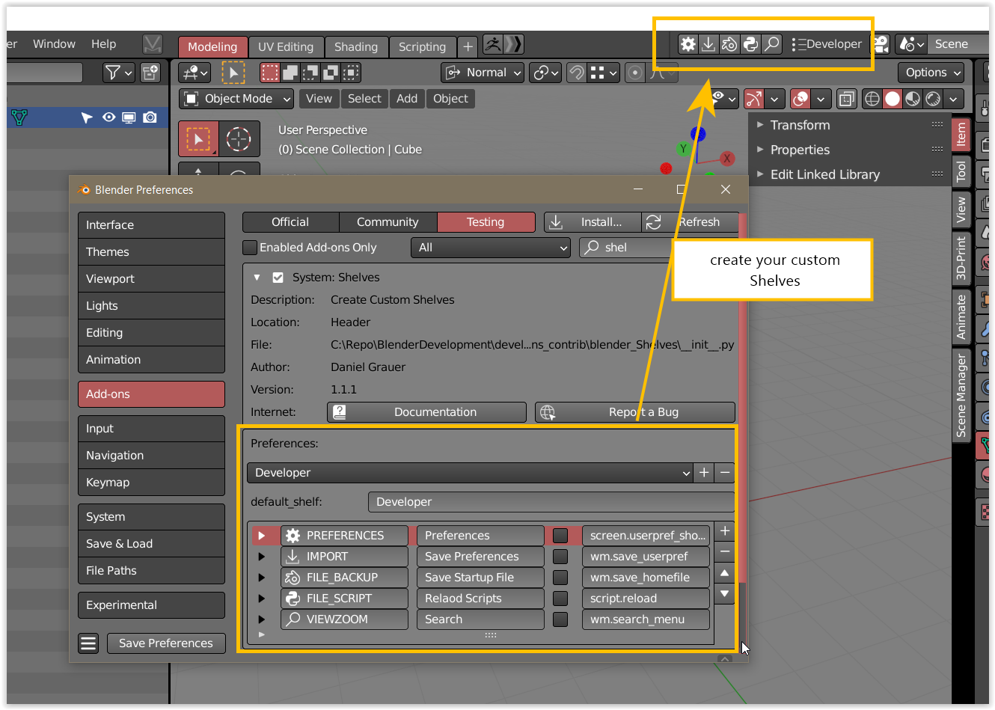The height and width of the screenshot is (710, 995).
Task: Click the Refresh add-ons arrows icon
Action: pos(654,222)
